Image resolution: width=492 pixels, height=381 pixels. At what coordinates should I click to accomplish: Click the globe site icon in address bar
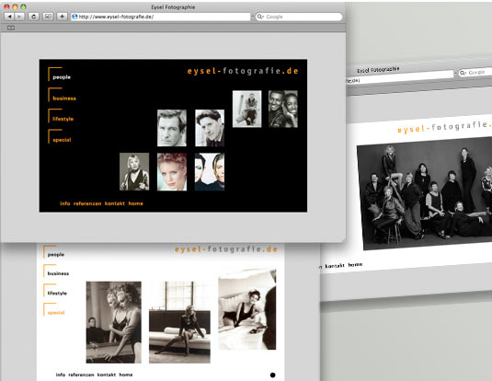point(74,17)
